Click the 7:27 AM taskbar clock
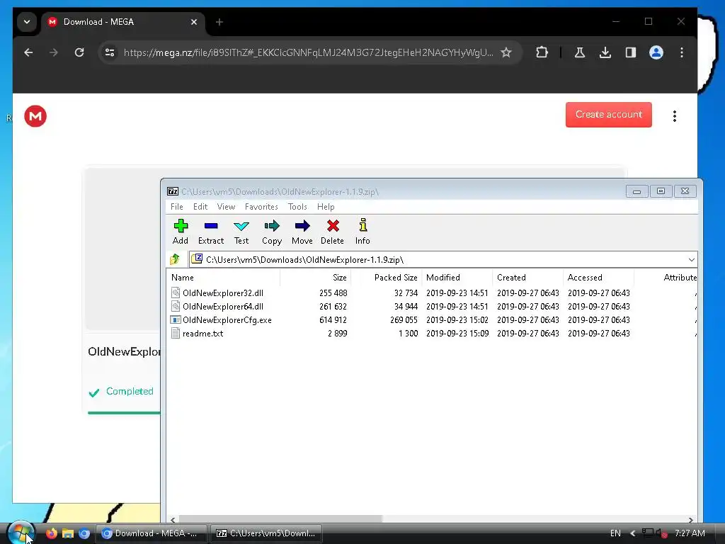 [x=690, y=533]
